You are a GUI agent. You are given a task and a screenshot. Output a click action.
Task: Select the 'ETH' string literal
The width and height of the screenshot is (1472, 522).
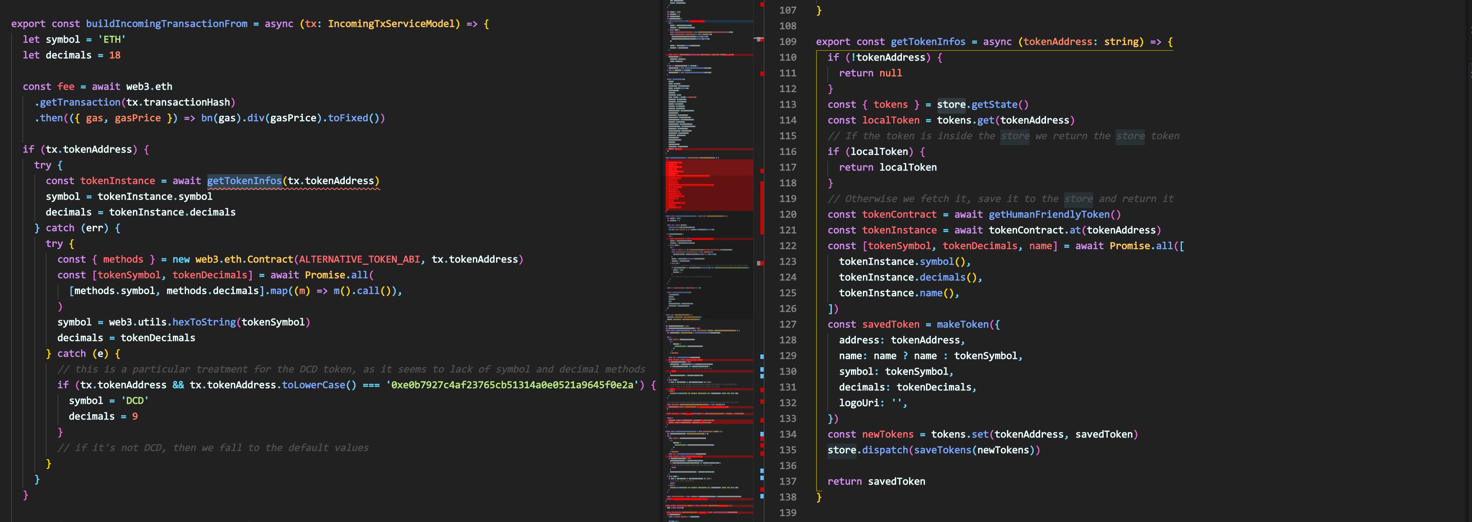coord(112,39)
